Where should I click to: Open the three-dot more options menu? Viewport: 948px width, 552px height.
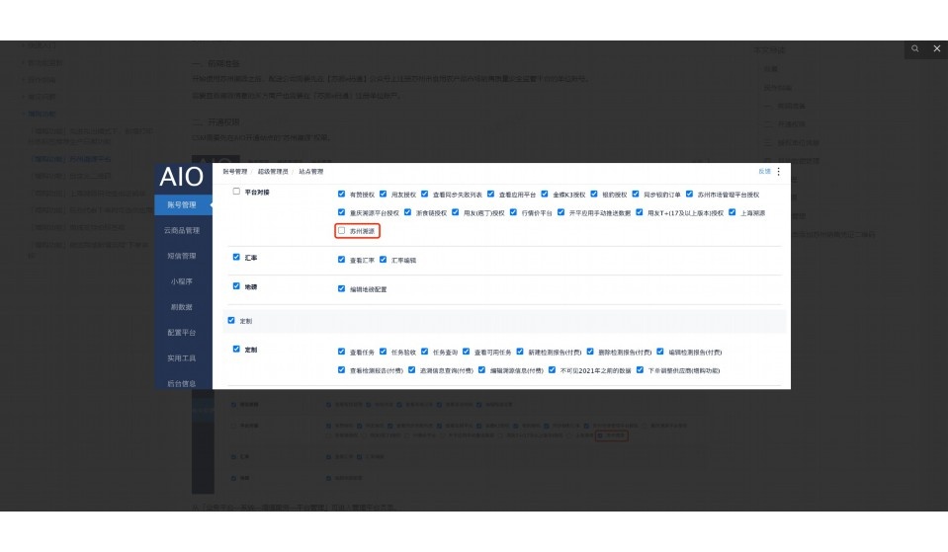click(x=778, y=172)
